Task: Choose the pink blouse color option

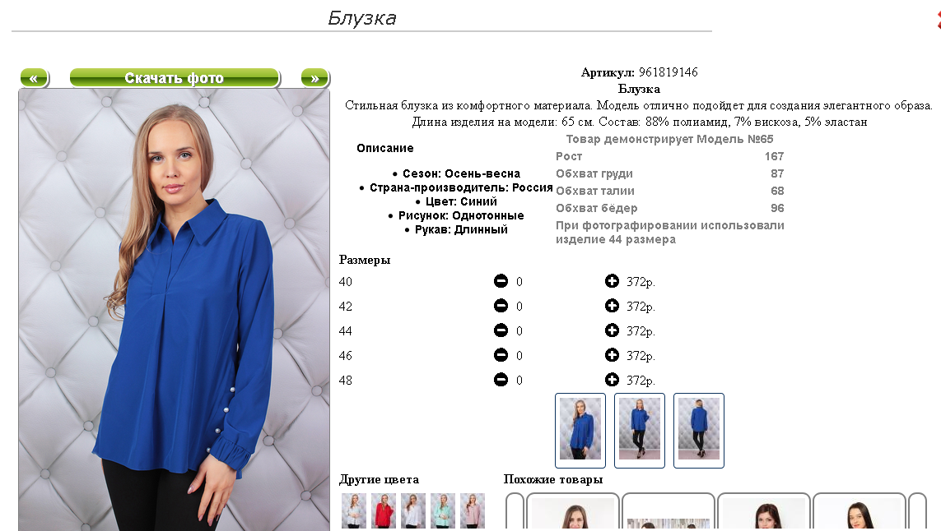Action: click(473, 510)
